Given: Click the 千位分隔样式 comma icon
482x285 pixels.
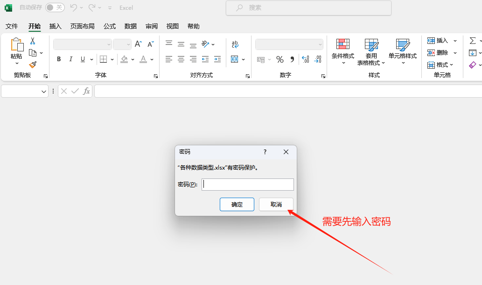Looking at the screenshot, I should [x=292, y=59].
